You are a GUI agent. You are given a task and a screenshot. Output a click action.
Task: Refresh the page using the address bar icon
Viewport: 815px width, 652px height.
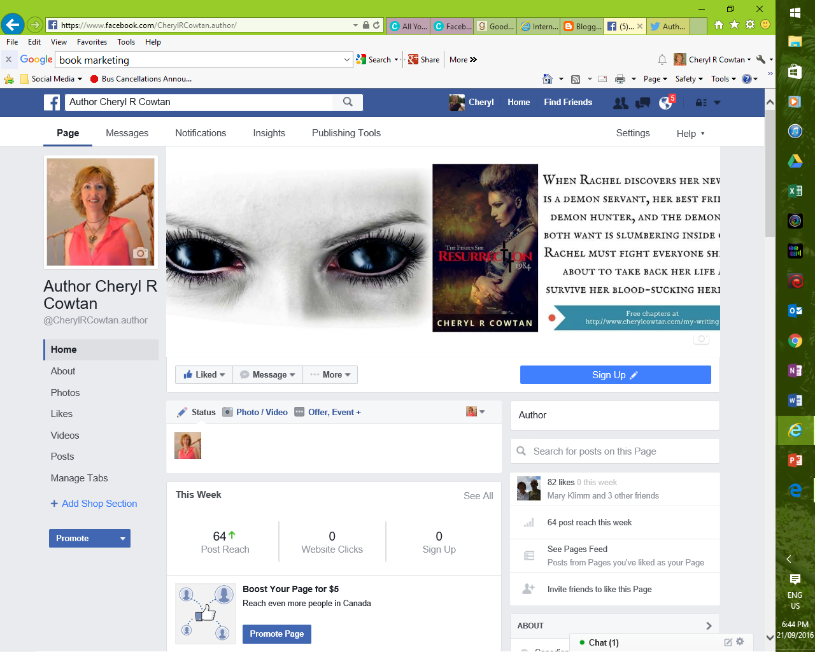[x=376, y=25]
